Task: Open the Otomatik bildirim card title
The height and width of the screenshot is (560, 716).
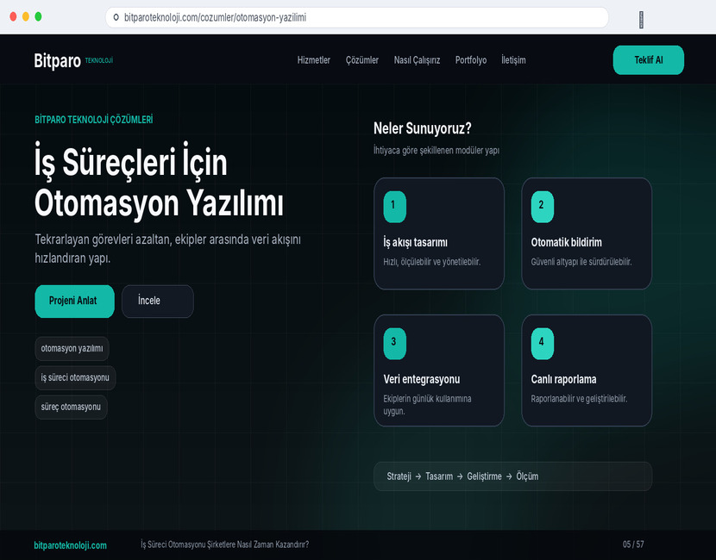Action: [566, 242]
